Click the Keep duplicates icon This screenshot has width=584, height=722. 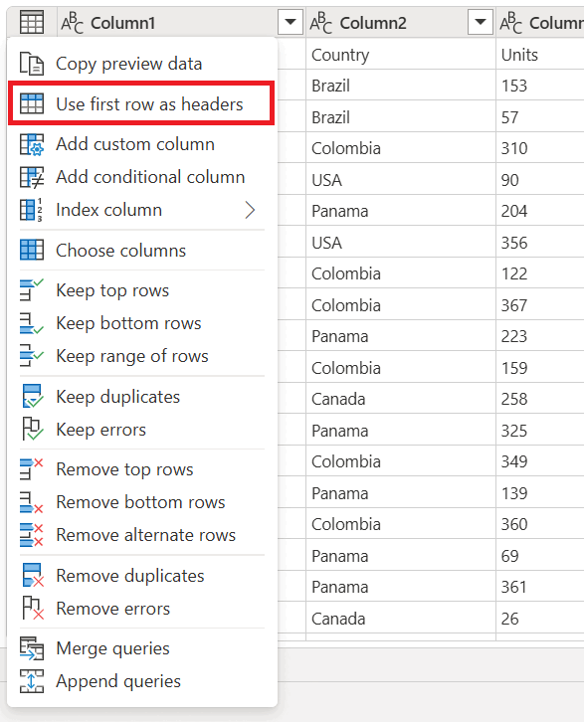coord(32,397)
